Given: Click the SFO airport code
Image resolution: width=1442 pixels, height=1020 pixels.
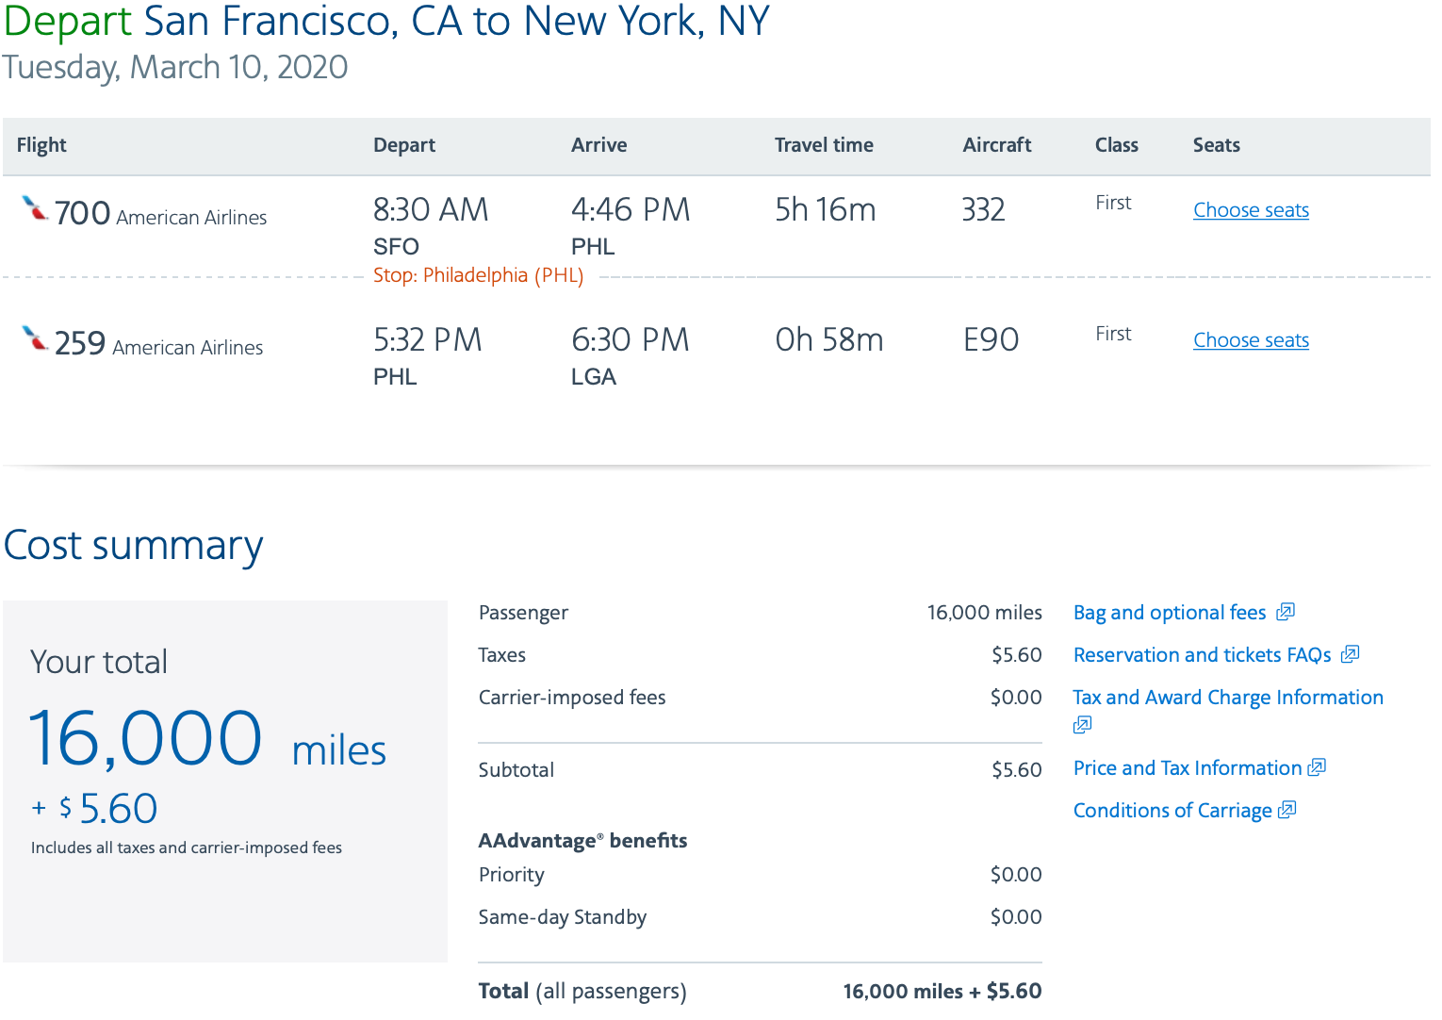Looking at the screenshot, I should click(396, 247).
